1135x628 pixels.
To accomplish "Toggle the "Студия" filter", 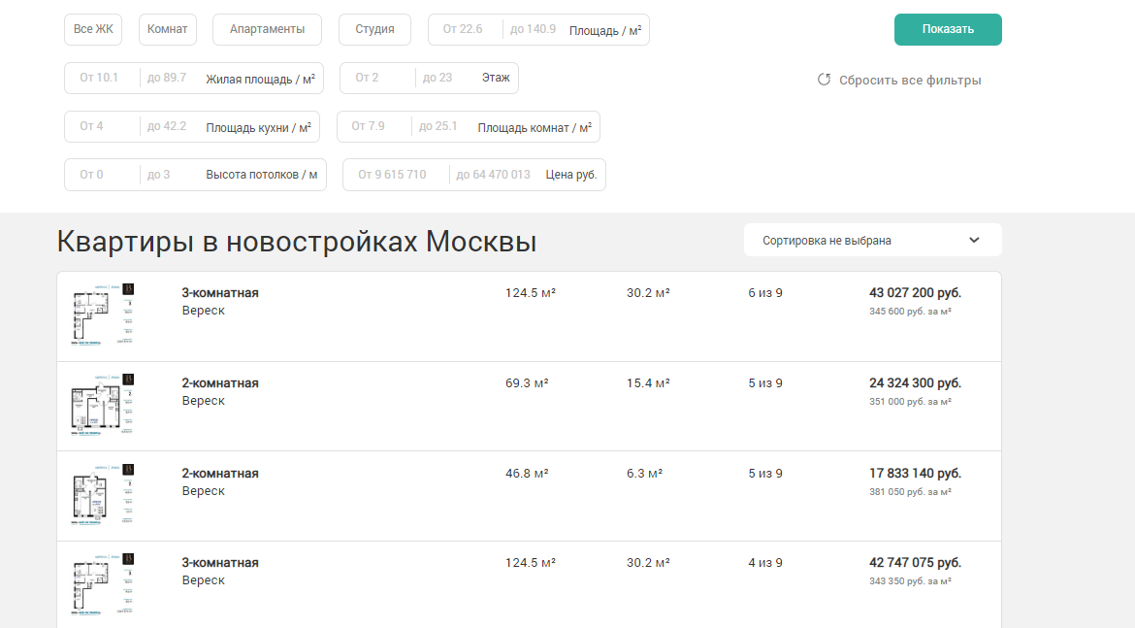I will tap(373, 29).
